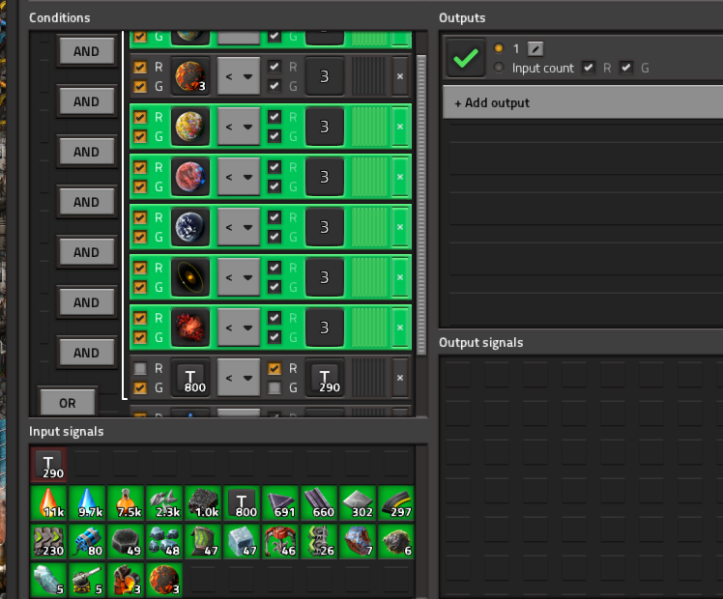Screen dimensions: 723x599
Task: Toggle the R checkbox next to Input count
Action: tap(589, 69)
